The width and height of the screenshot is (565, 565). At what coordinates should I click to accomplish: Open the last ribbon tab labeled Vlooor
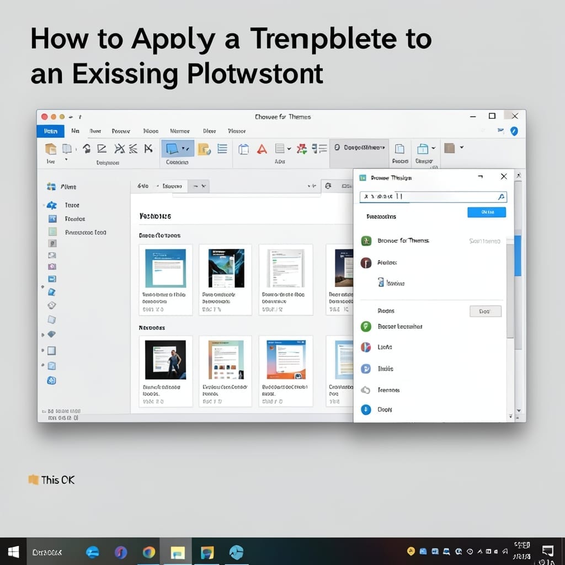(237, 131)
